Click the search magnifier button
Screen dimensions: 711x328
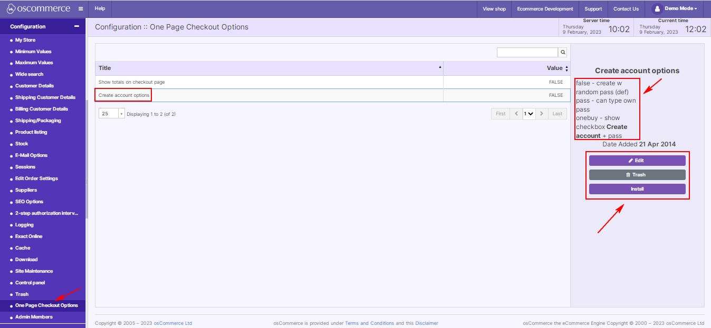click(x=563, y=52)
